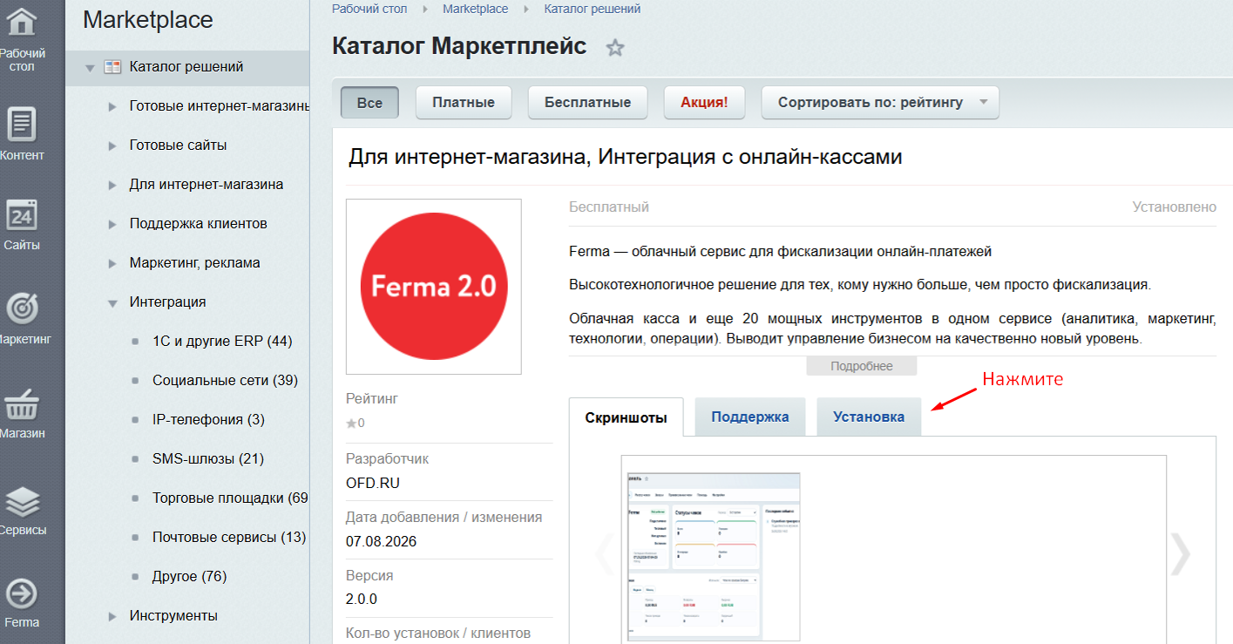Select Почтовые сервисы (13) category
The height and width of the screenshot is (644, 1233).
pyautogui.click(x=229, y=537)
